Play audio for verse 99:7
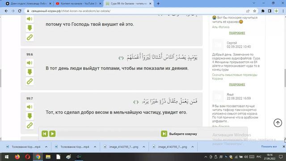Screen dimensions: 286x161 29,107
